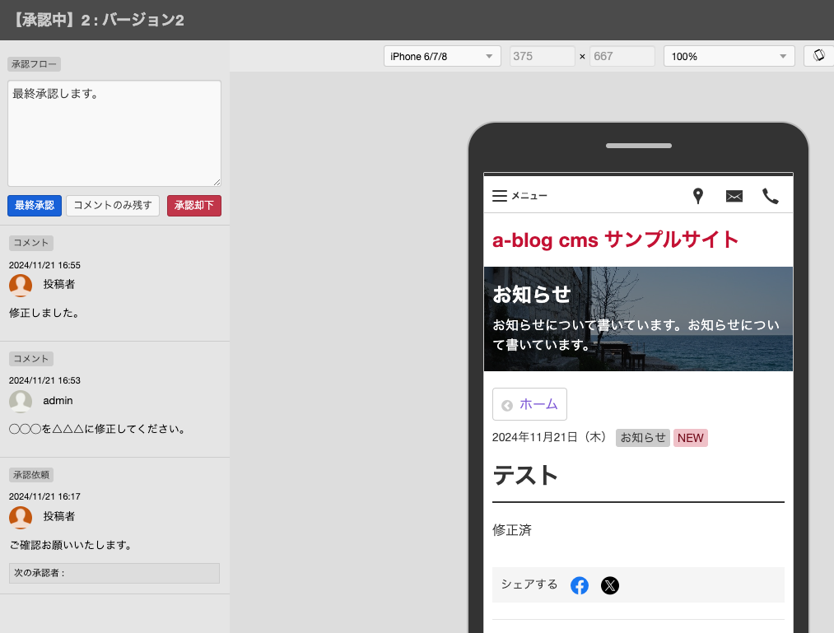Screen dimensions: 834x633
Task: Click the お知らせ category tag
Action: click(642, 438)
